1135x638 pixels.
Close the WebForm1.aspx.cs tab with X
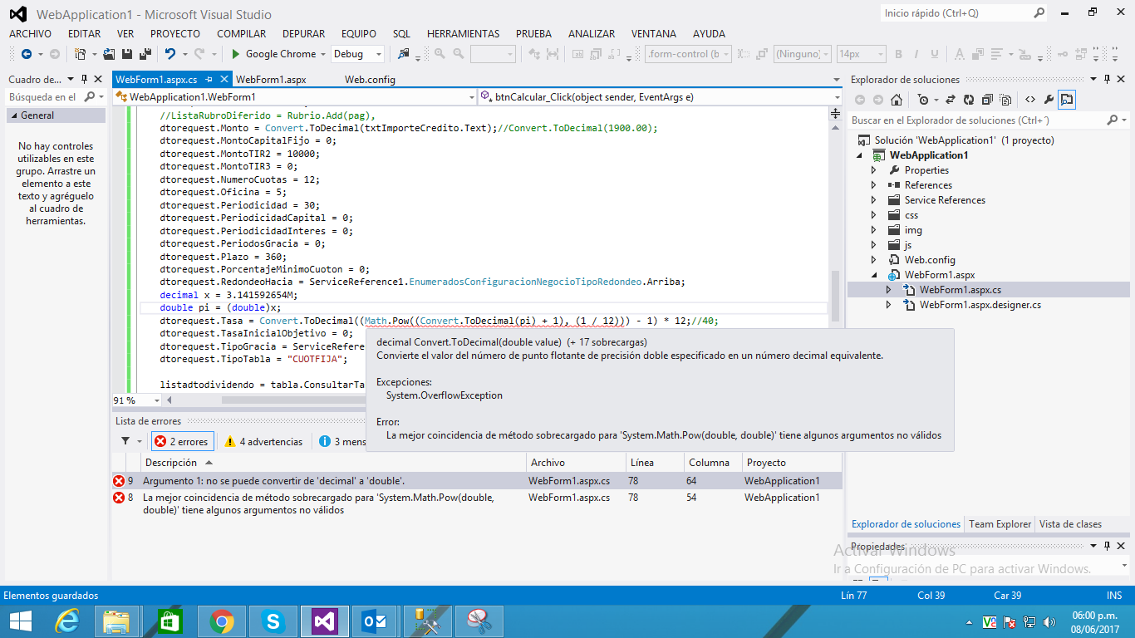click(224, 80)
